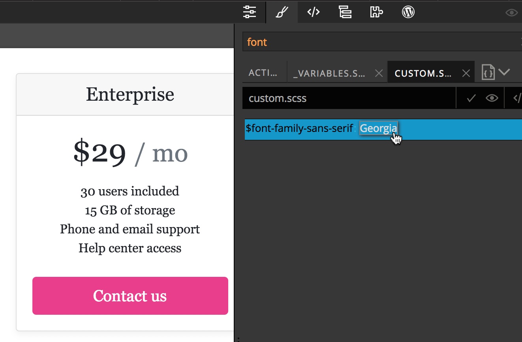Switch to the _VARIABLES.S... tab
The width and height of the screenshot is (522, 342).
tap(329, 73)
